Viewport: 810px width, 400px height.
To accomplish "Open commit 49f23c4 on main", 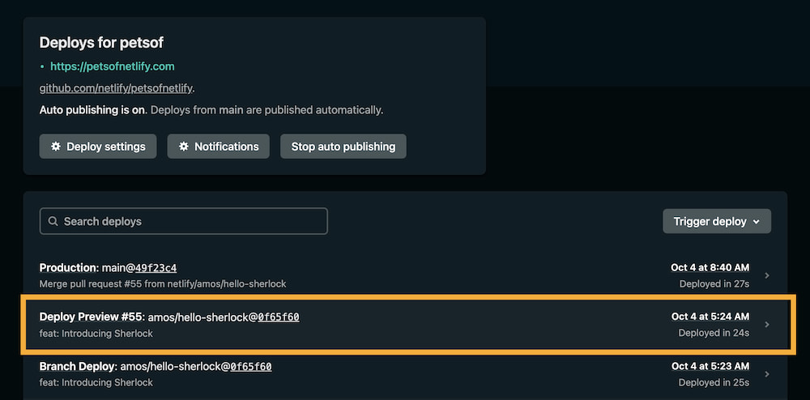I will (156, 268).
